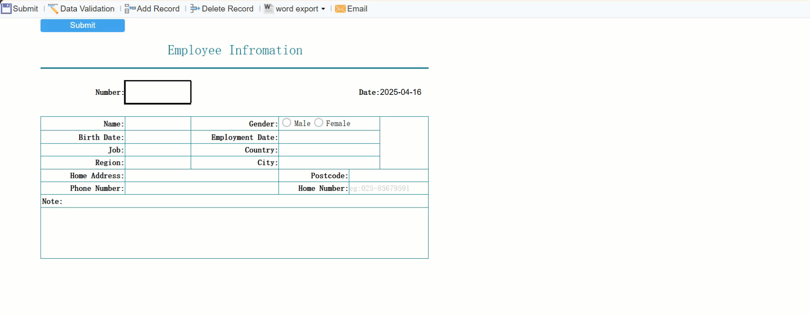Image resolution: width=810 pixels, height=315 pixels.
Task: Click the Email envelope icon
Action: point(340,9)
